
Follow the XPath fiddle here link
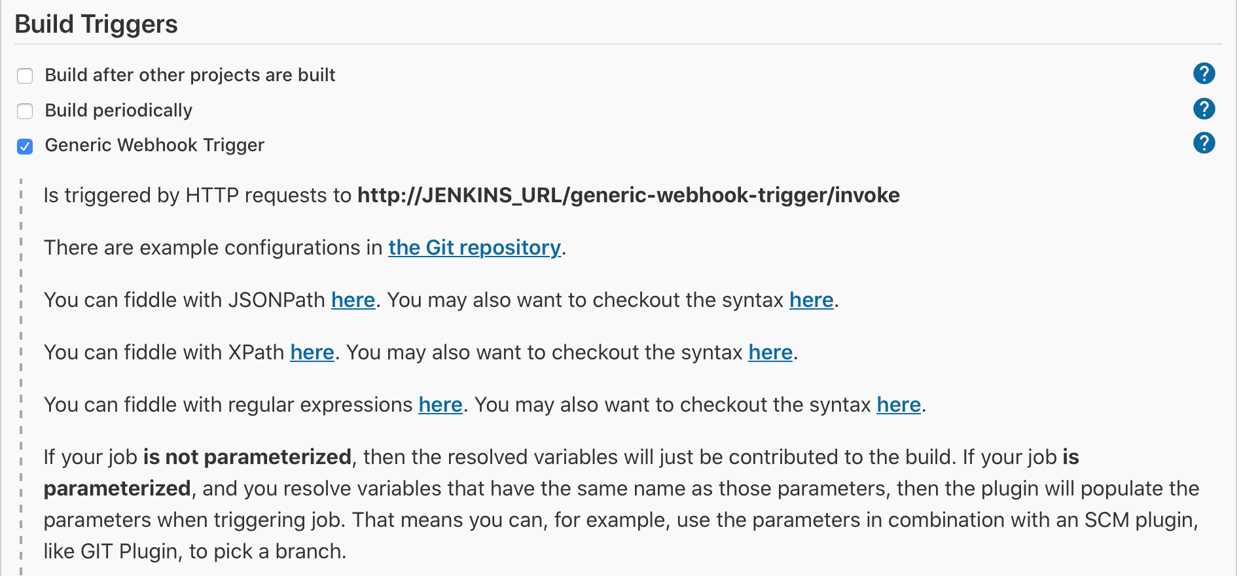pos(312,353)
